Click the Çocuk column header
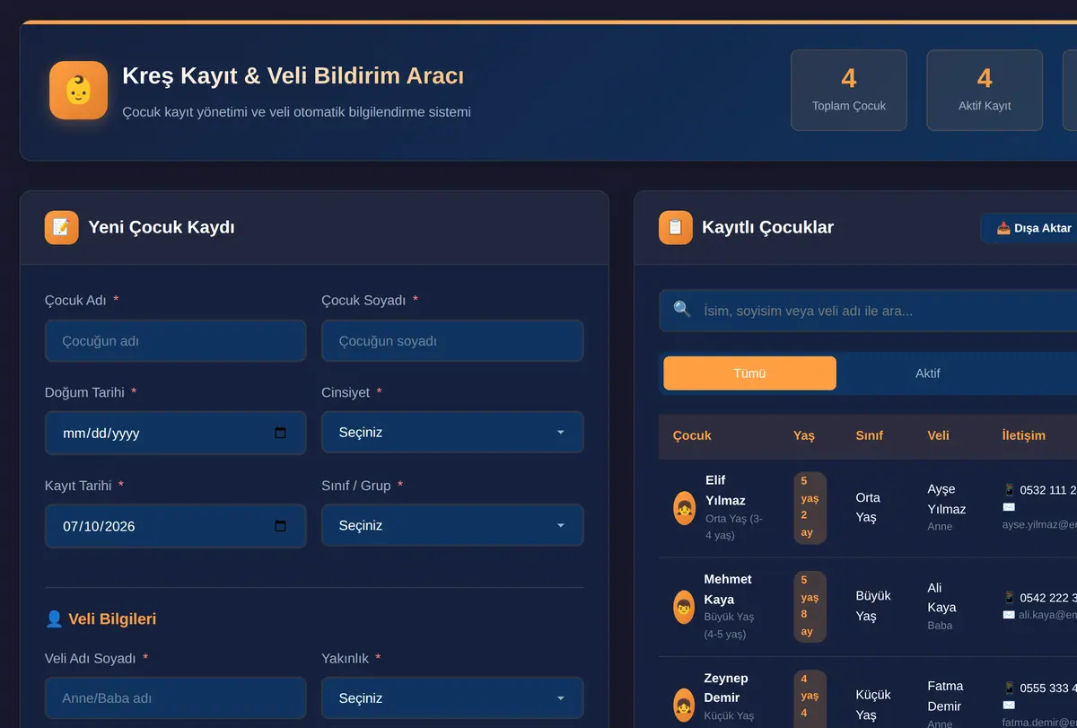1077x728 pixels. (692, 435)
